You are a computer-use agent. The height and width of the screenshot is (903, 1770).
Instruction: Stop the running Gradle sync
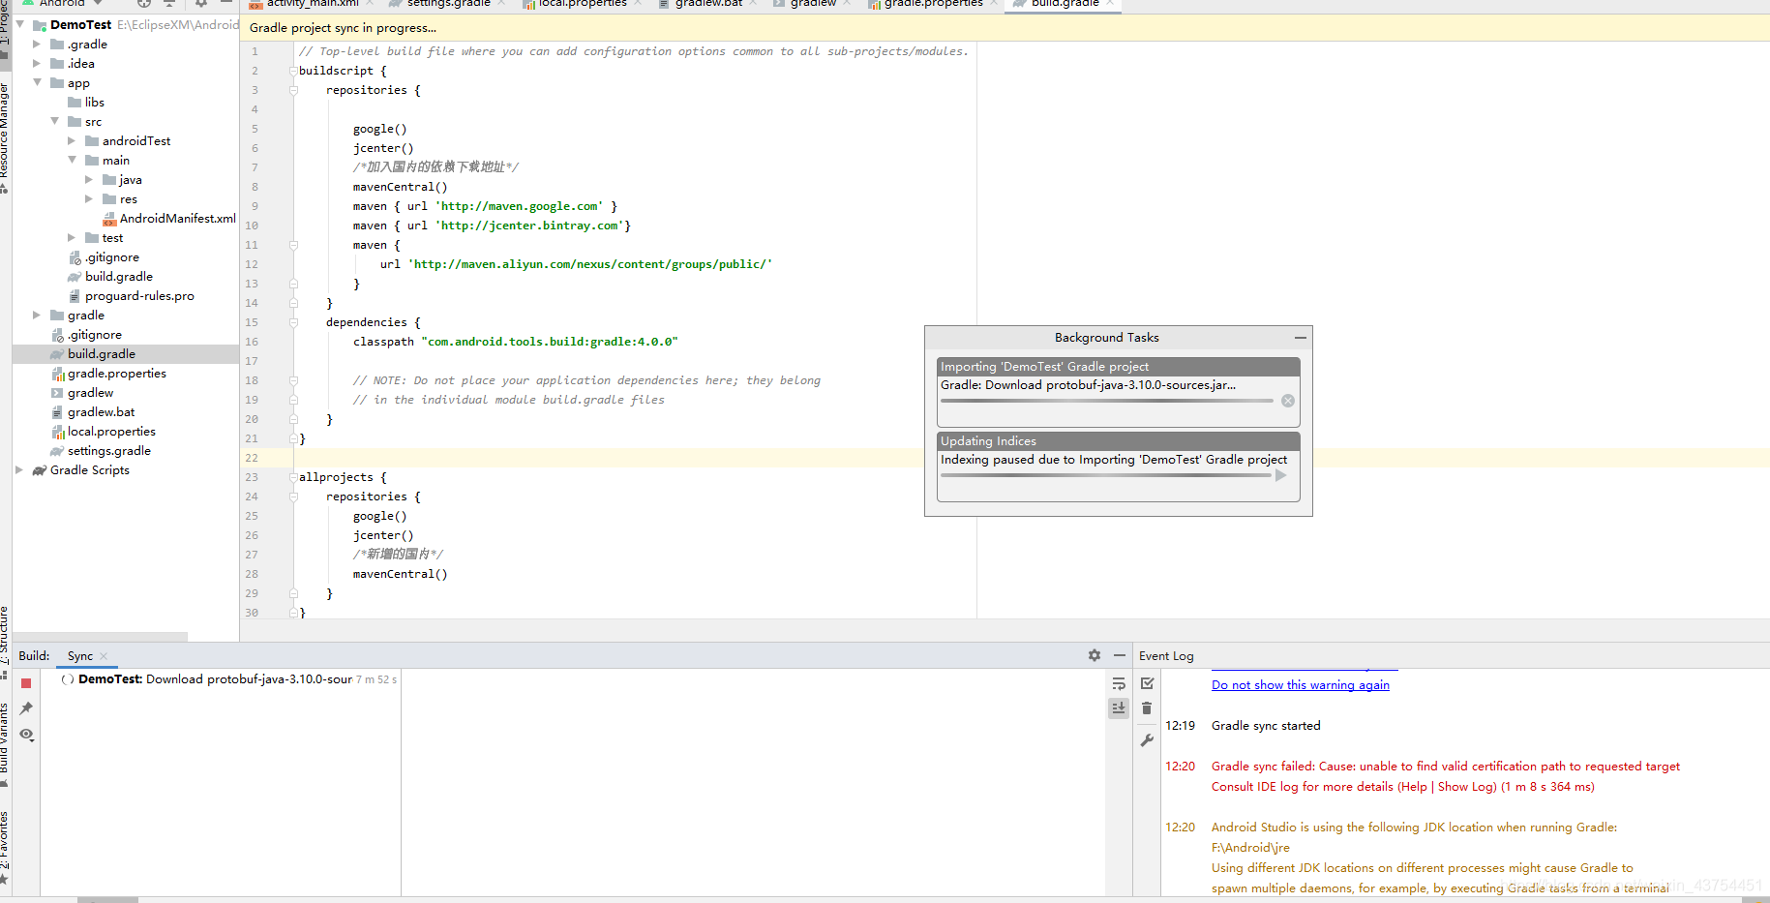26,683
